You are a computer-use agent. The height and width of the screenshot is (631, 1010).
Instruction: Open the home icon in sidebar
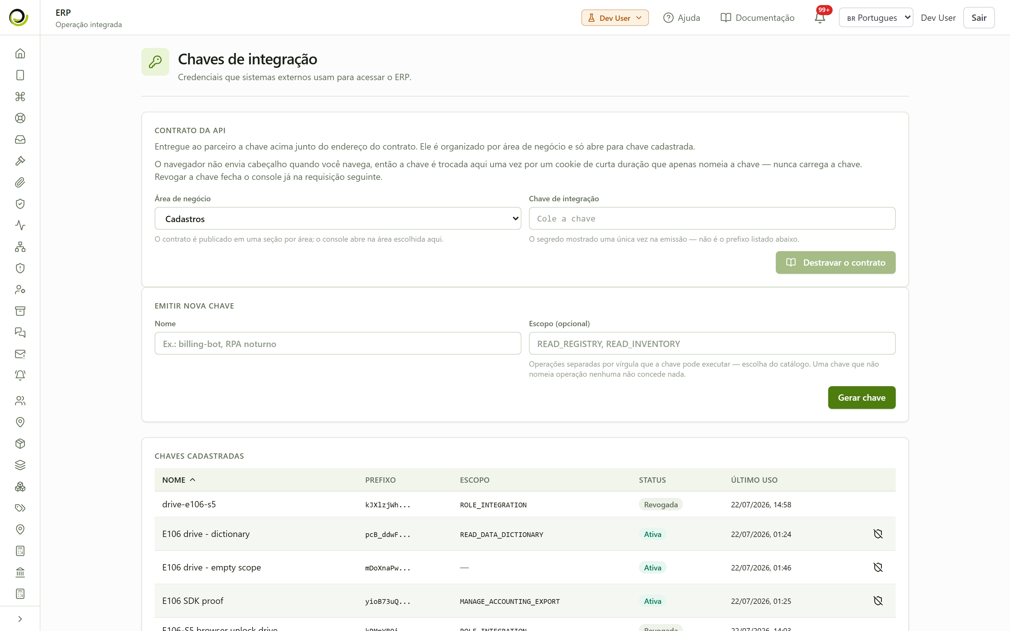coord(20,53)
